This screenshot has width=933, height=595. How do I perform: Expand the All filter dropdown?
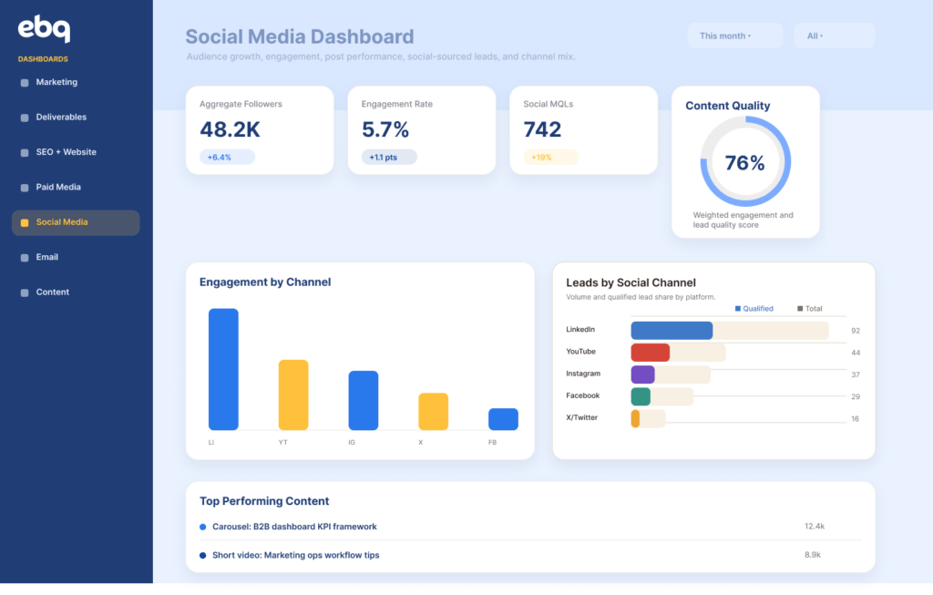tap(835, 36)
